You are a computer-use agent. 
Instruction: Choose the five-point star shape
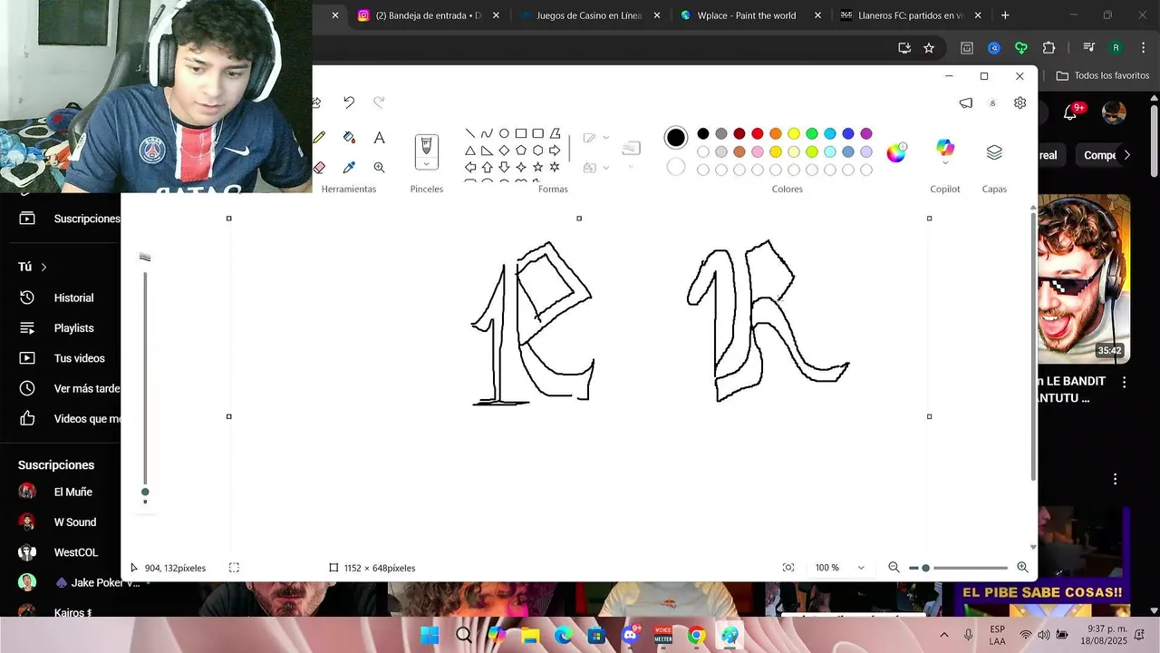point(537,168)
